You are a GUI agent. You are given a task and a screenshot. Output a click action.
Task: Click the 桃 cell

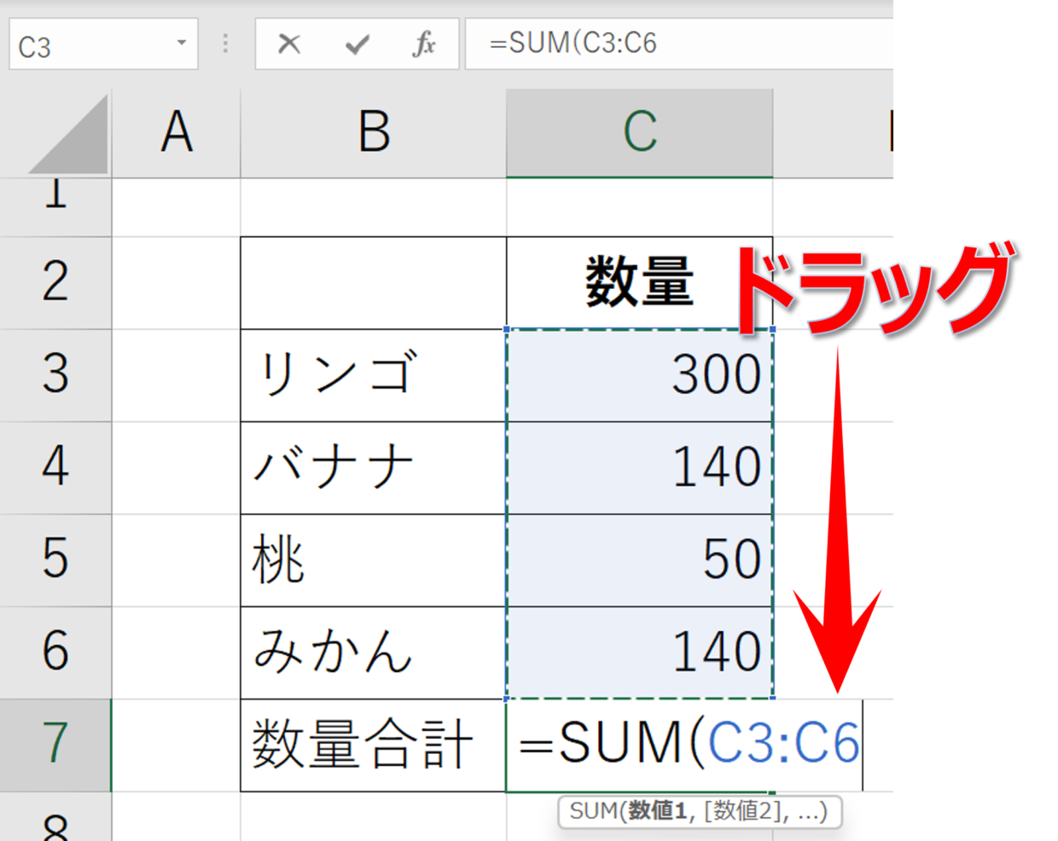coord(374,560)
